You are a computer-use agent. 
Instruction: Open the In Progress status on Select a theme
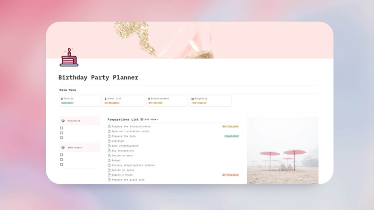[230, 175]
